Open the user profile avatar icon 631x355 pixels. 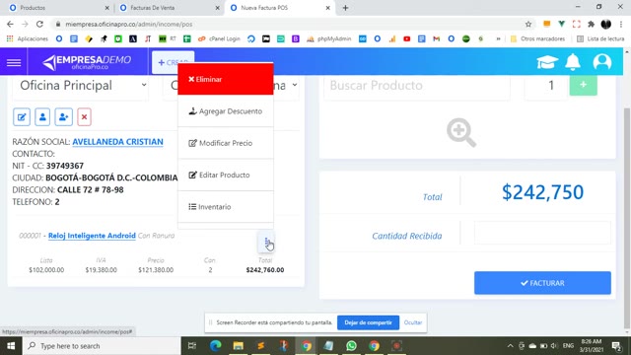click(x=602, y=62)
